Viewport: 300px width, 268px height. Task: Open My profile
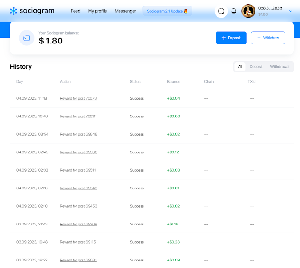pyautogui.click(x=97, y=11)
